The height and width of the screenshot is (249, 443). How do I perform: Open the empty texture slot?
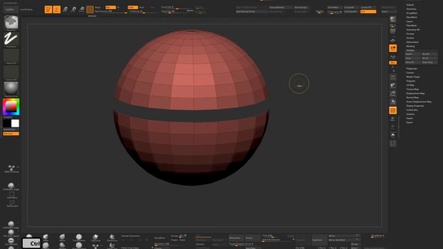[x=11, y=72]
